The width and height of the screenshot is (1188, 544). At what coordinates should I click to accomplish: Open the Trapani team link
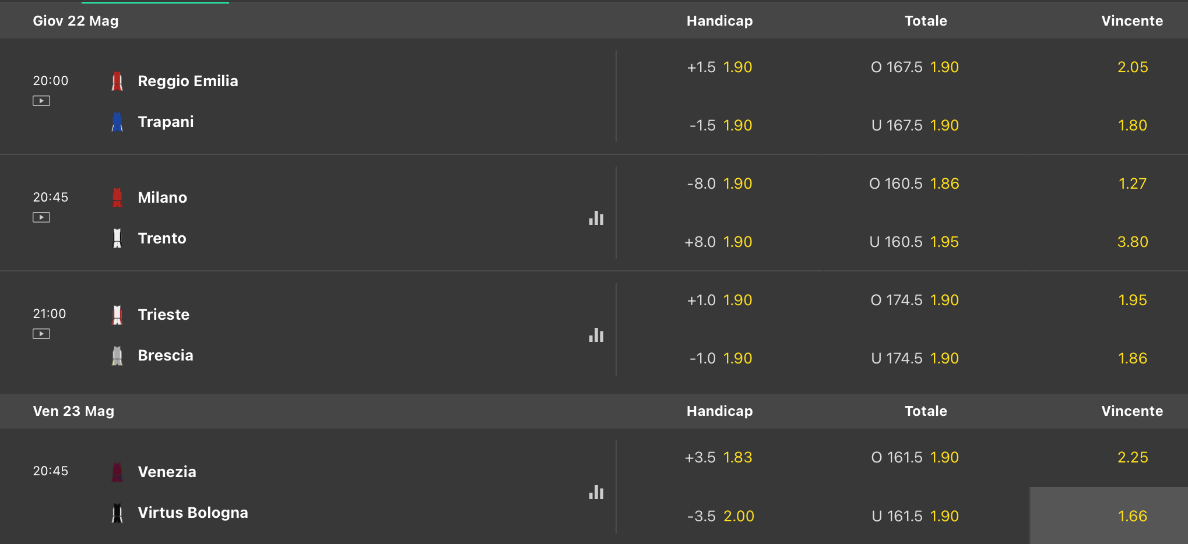pos(166,122)
